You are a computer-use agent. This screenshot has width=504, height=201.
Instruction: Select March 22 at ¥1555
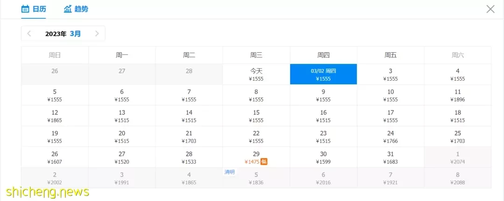pyautogui.click(x=256, y=137)
